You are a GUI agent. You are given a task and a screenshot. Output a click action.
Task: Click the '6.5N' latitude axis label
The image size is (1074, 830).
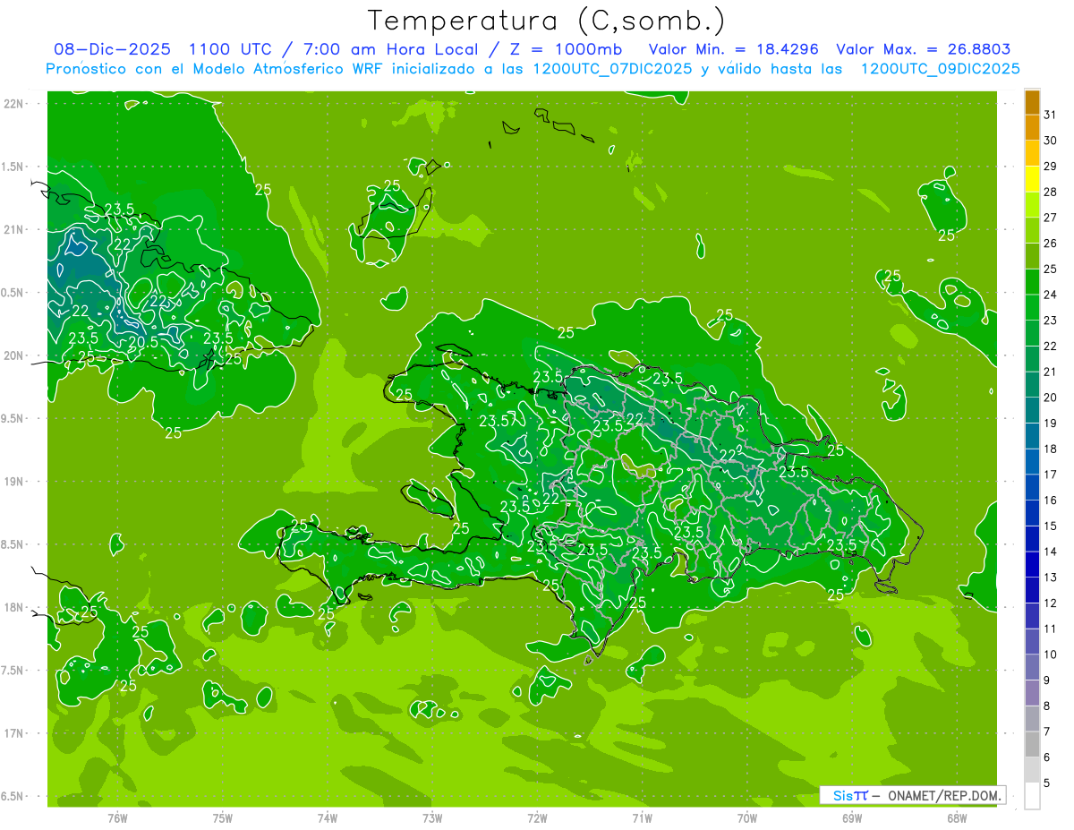(x=13, y=797)
